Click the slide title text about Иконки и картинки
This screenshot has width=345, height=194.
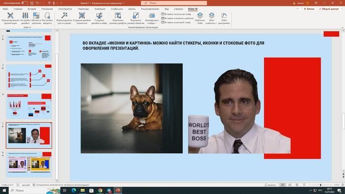[x=173, y=46]
